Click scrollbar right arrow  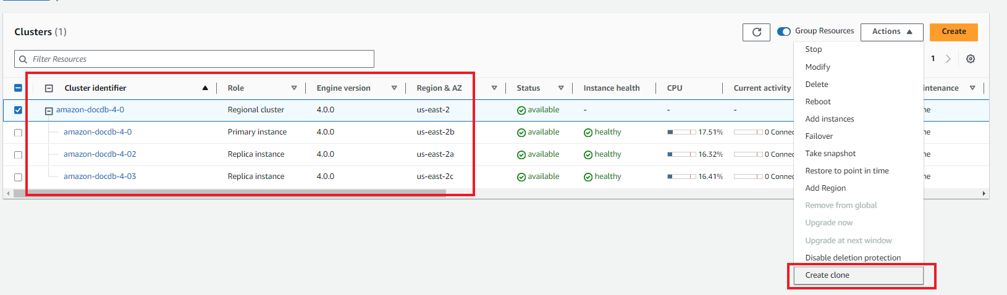coord(984,193)
